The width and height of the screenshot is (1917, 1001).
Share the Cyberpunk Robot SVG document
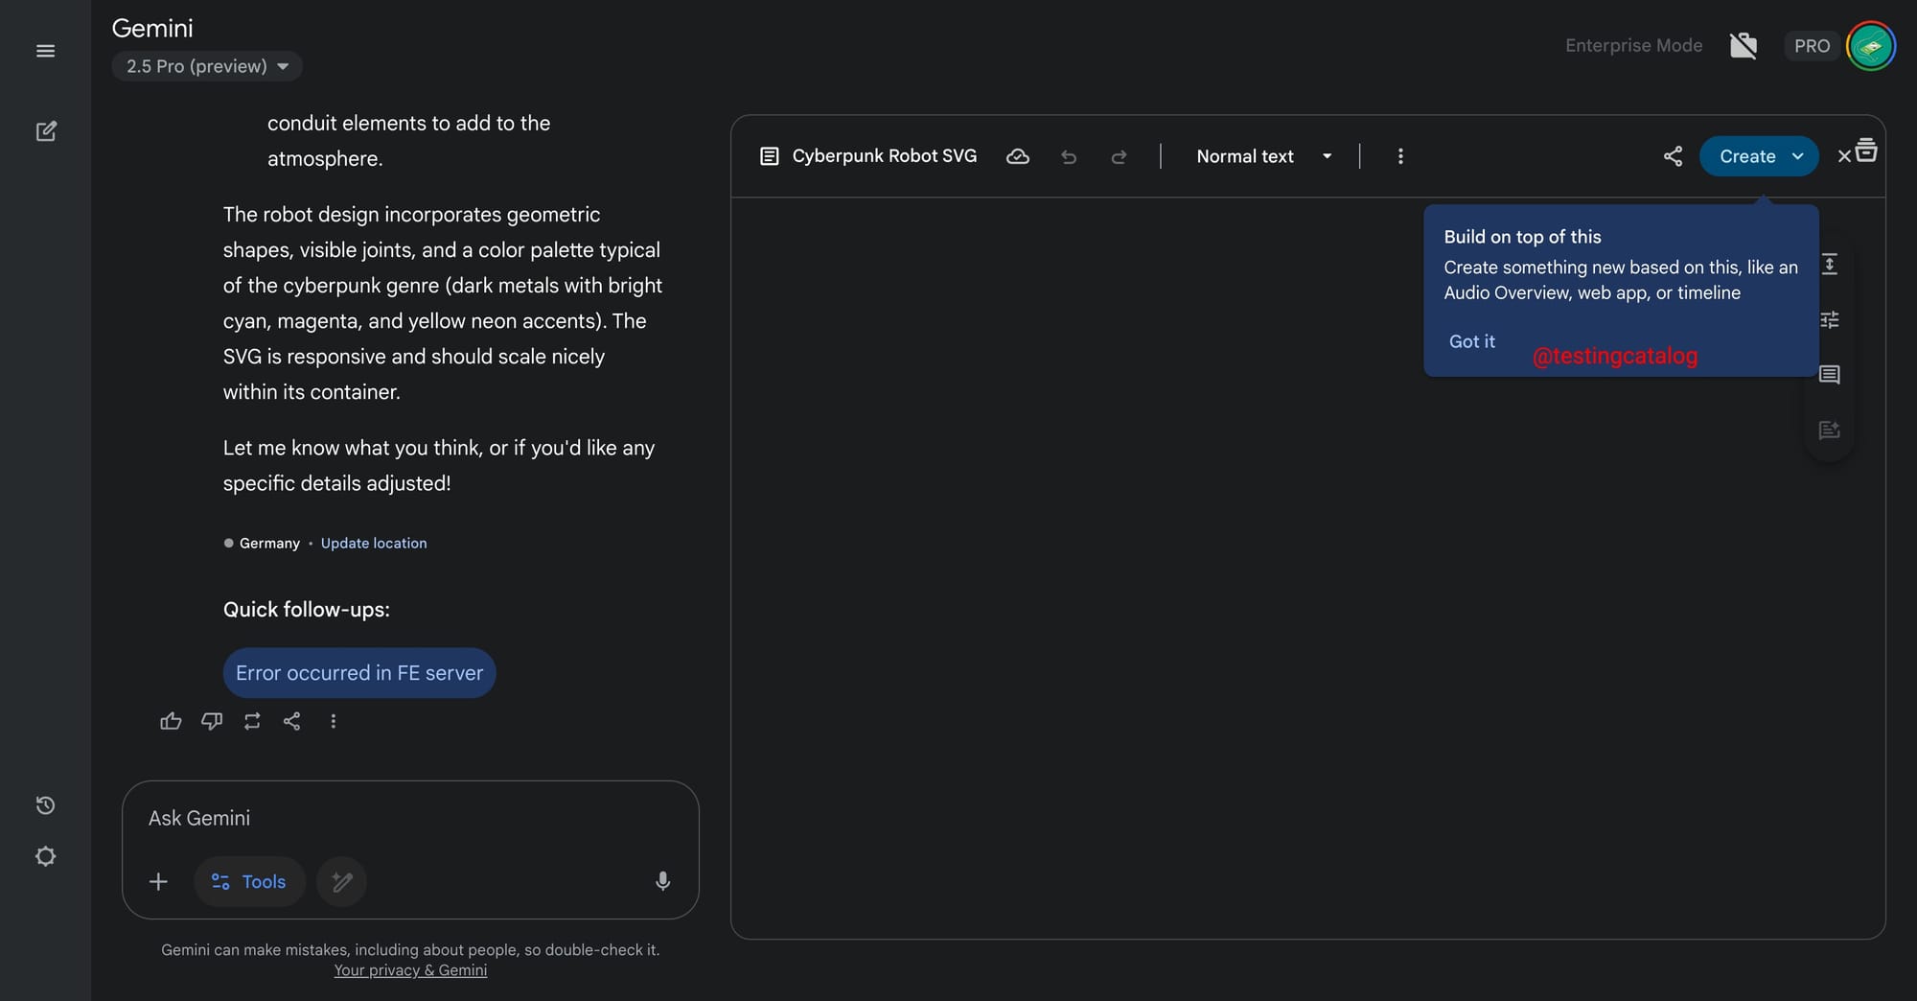[1673, 156]
